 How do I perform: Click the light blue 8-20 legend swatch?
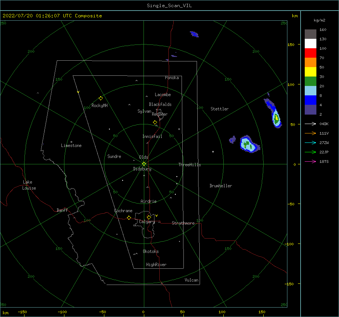[310, 91]
